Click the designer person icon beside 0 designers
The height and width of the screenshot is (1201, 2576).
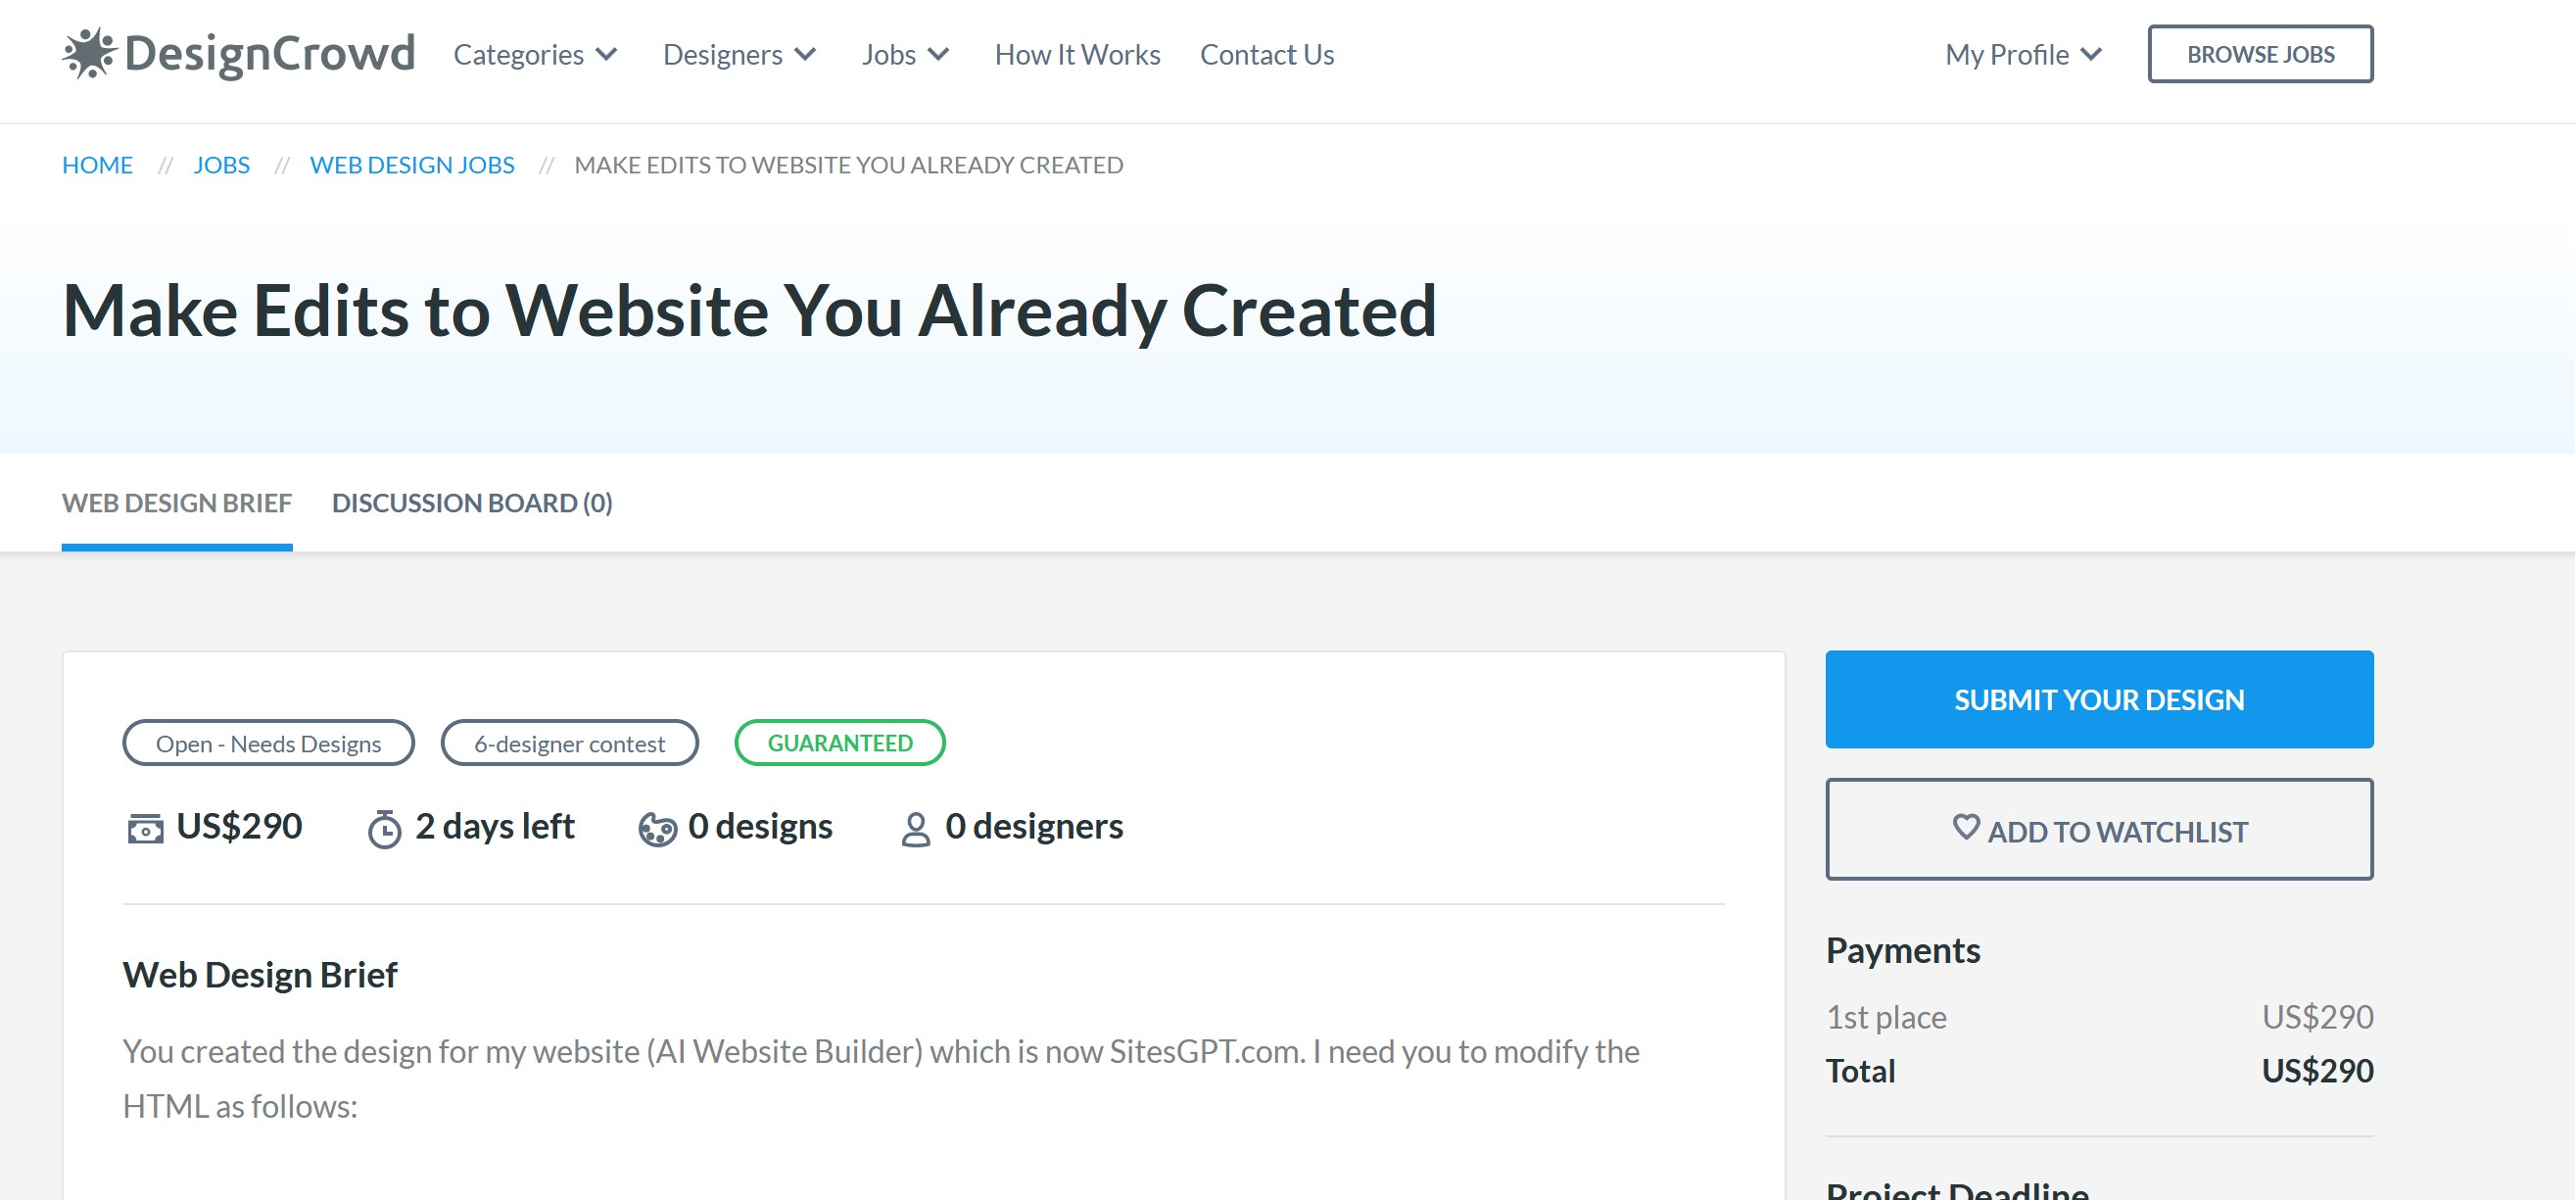pos(915,827)
